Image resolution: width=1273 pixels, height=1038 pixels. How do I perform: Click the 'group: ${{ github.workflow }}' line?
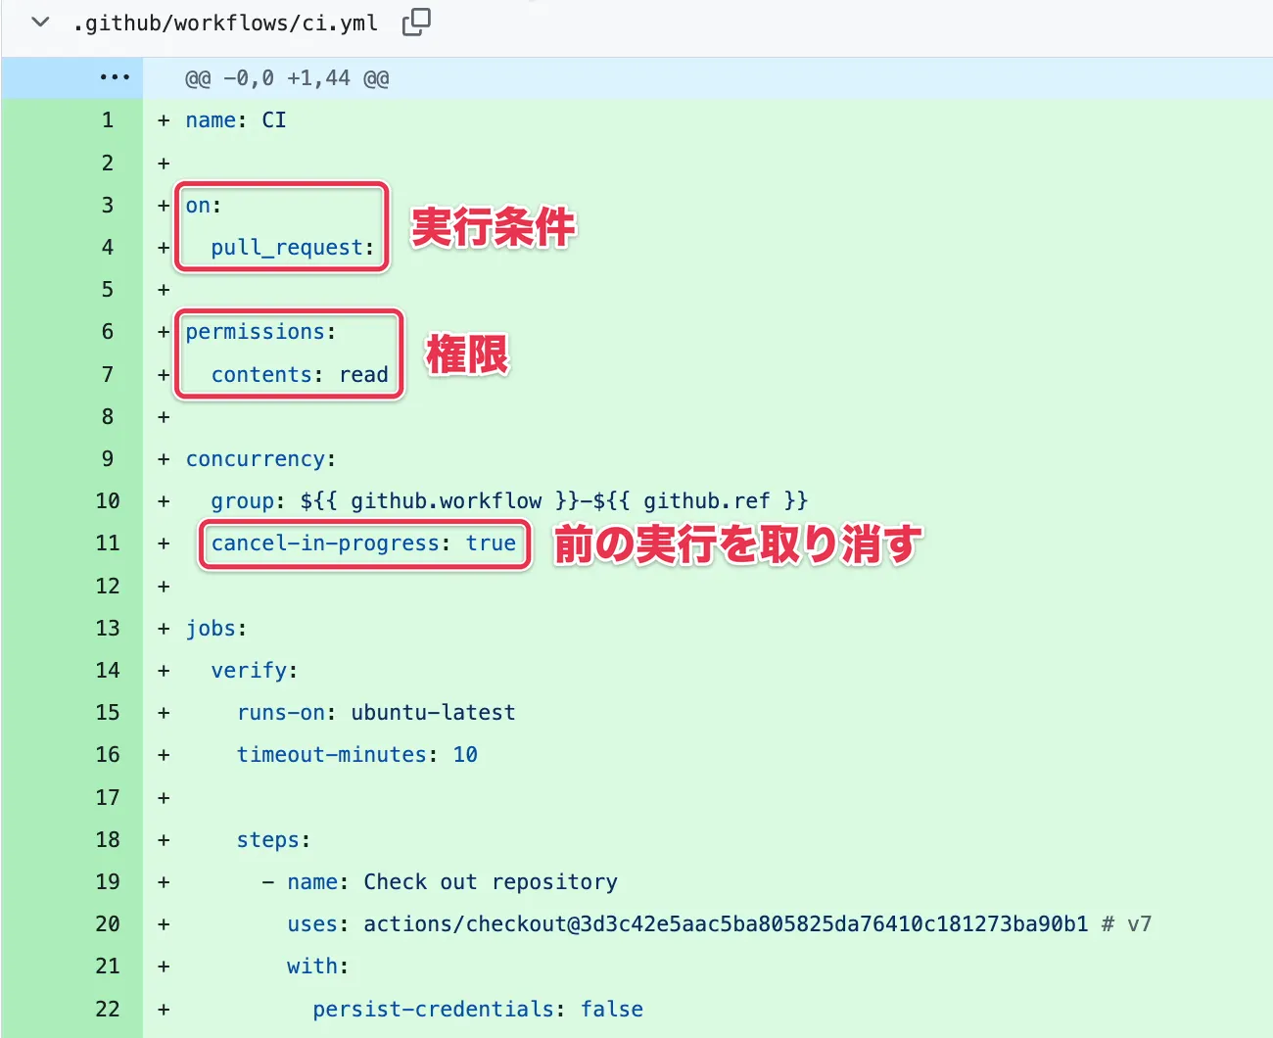pyautogui.click(x=509, y=501)
